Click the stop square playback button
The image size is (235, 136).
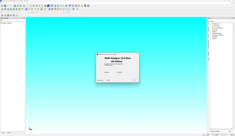[x=8, y=15]
